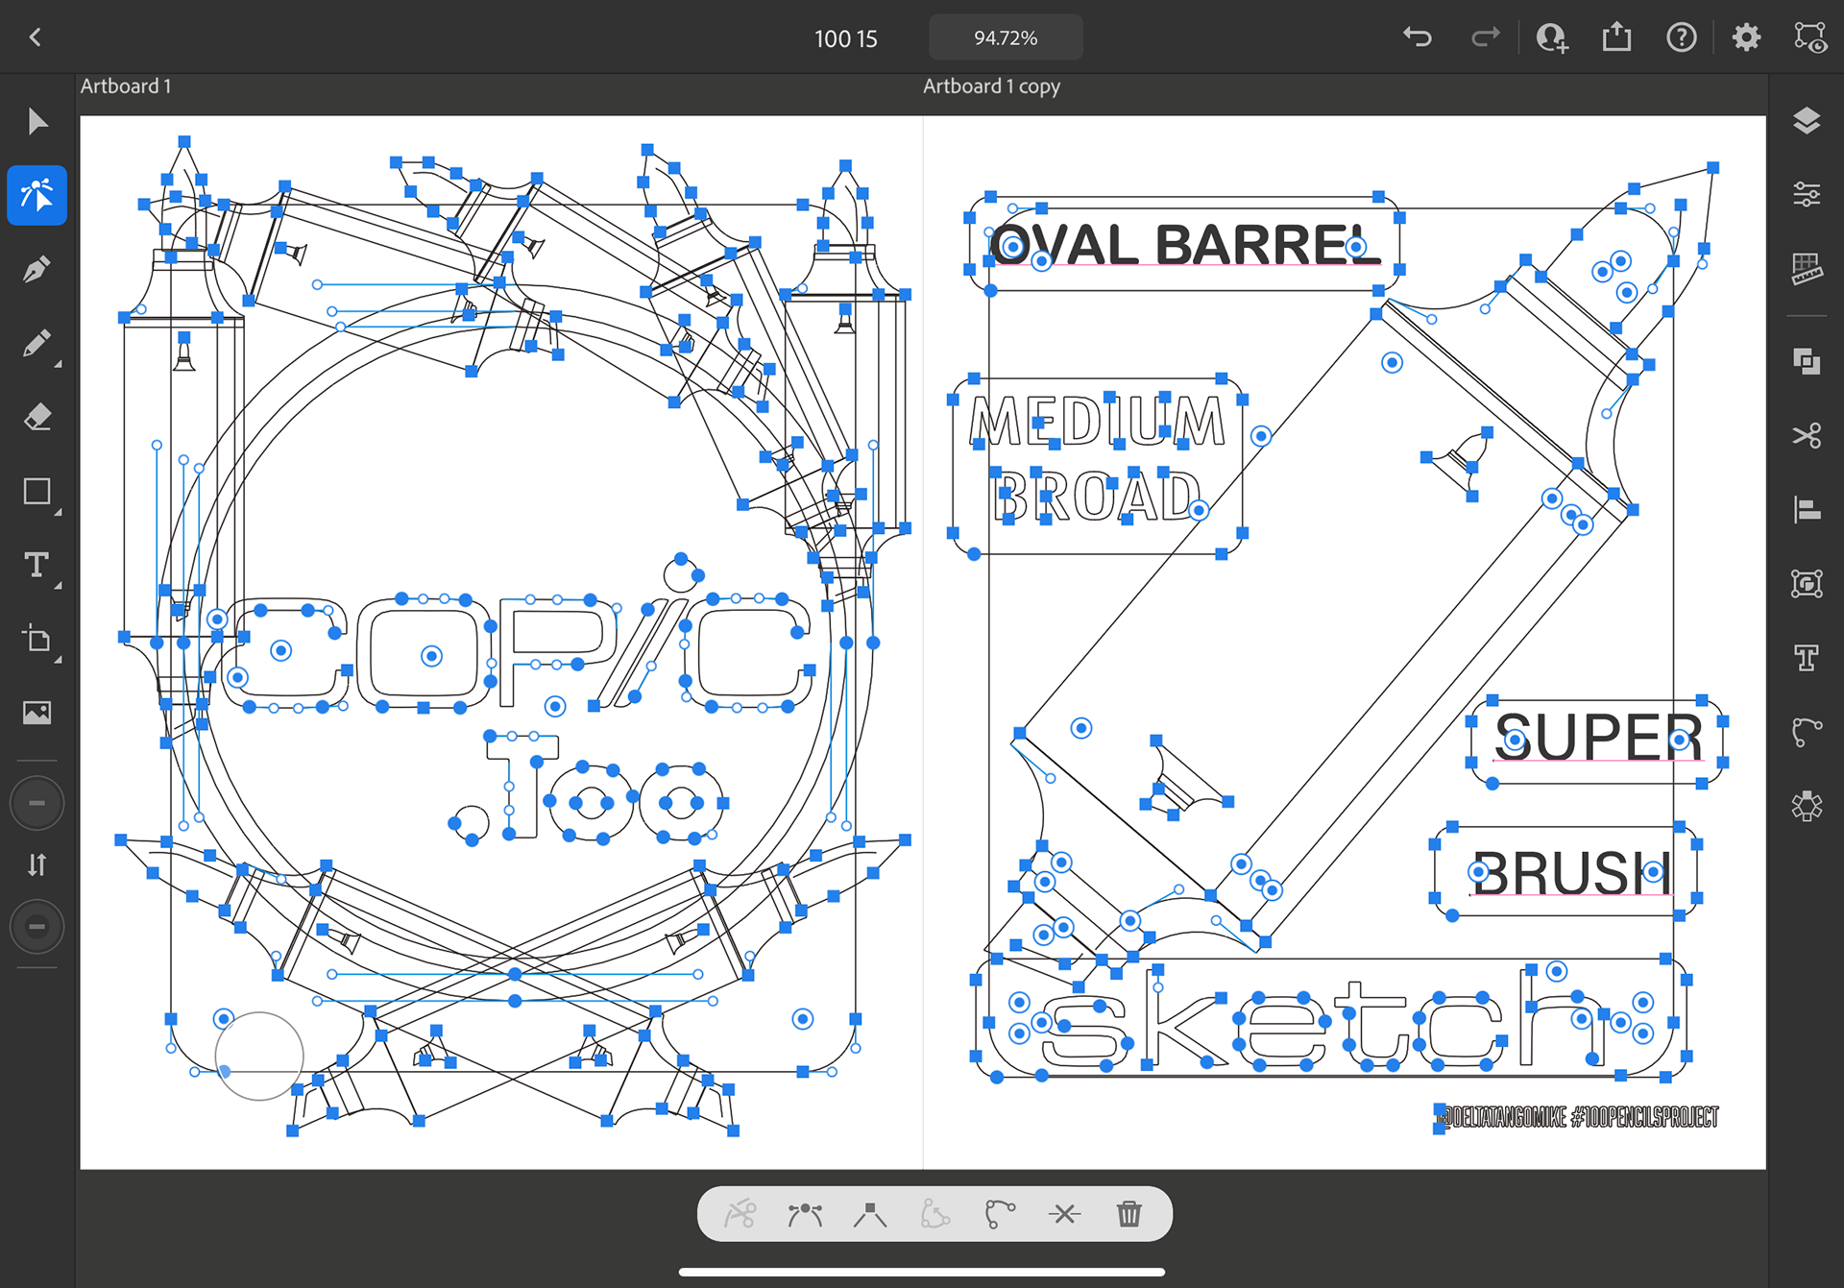Select the Type tool
This screenshot has width=1844, height=1288.
pyautogui.click(x=37, y=565)
